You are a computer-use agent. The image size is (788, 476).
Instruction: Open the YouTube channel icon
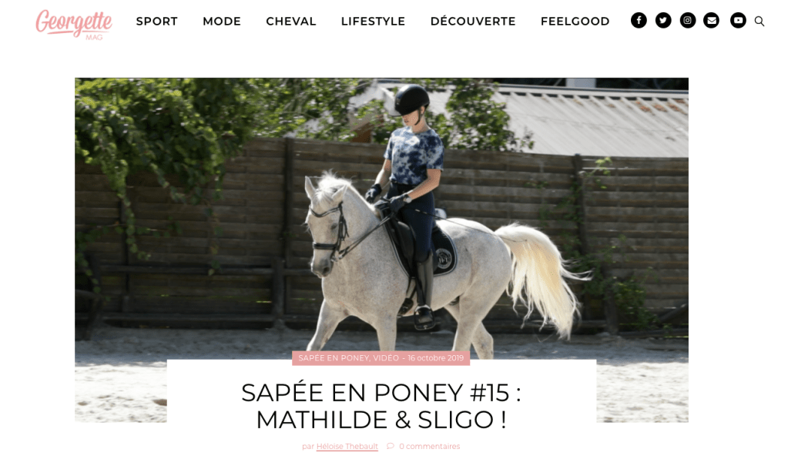738,21
